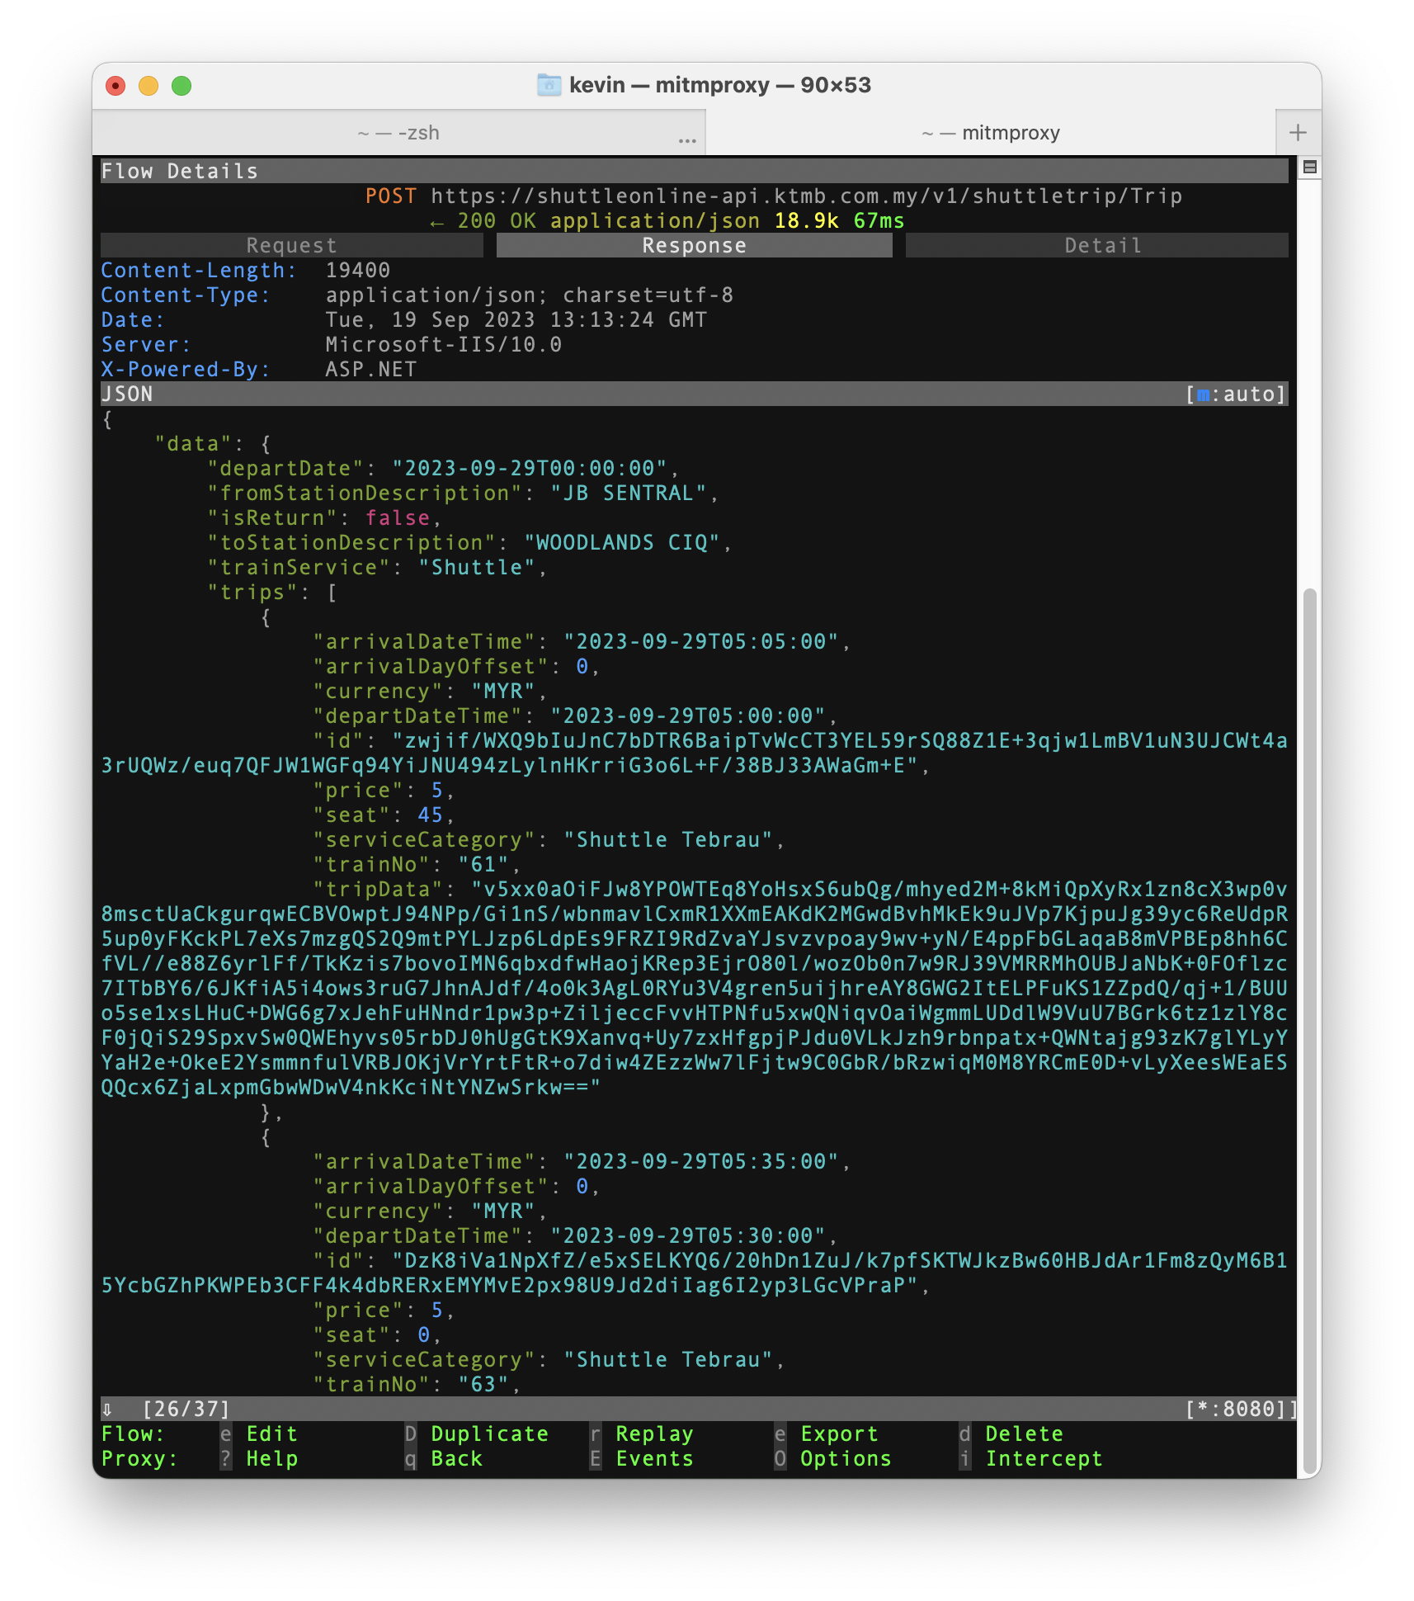The height and width of the screenshot is (1601, 1414).
Task: Click Options in the Proxy shortcuts row
Action: [x=846, y=1458]
